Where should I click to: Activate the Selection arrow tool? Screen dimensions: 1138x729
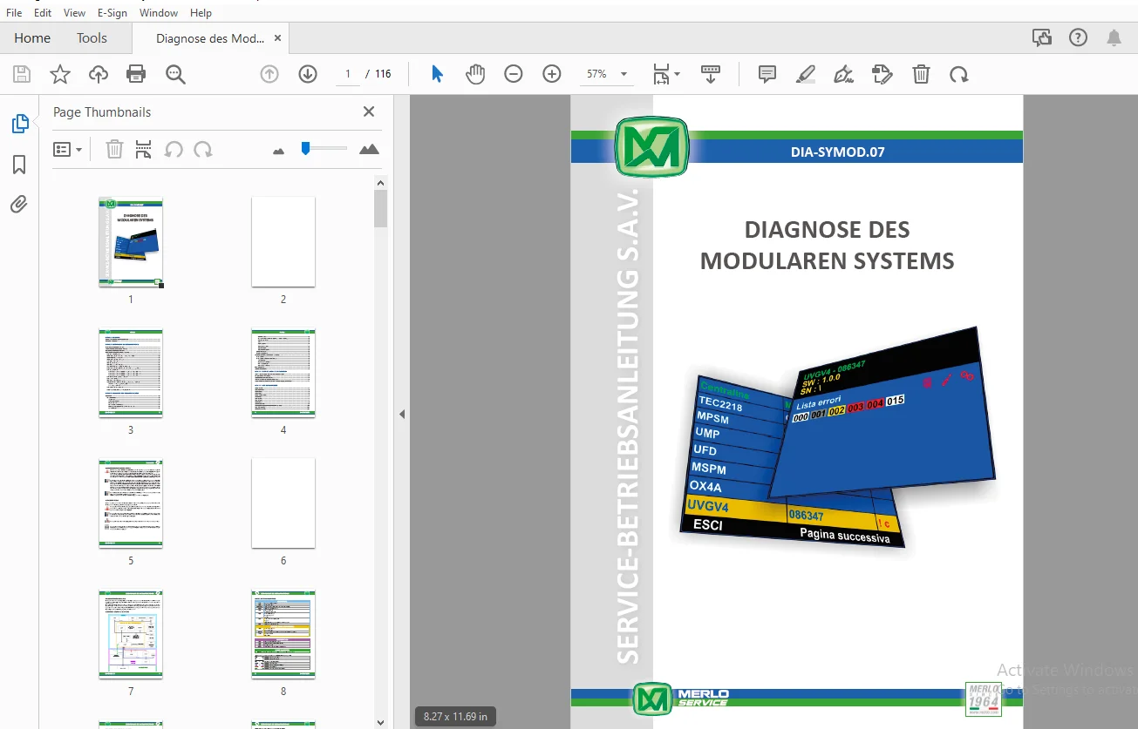pos(438,74)
